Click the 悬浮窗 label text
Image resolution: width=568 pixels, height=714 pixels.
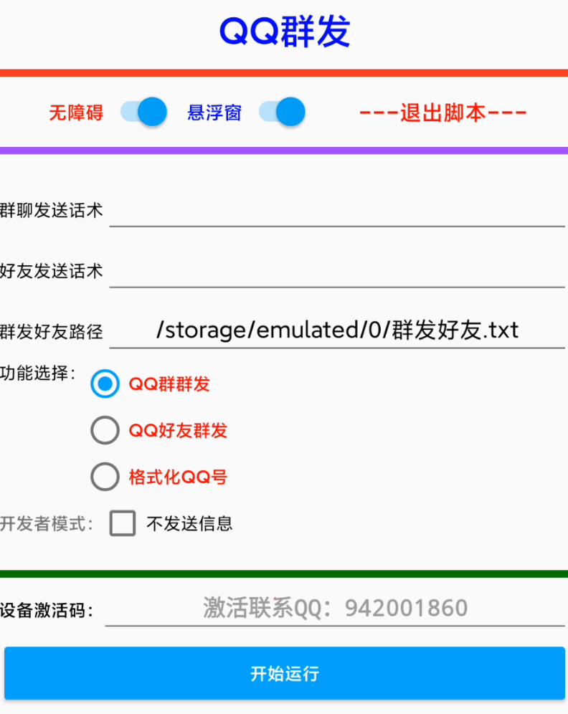coord(214,113)
